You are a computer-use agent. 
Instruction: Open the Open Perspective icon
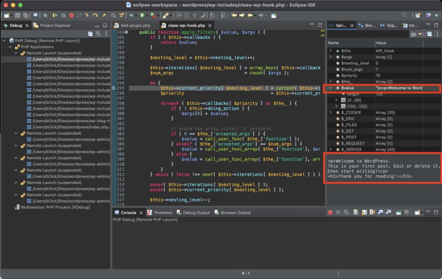(418, 15)
